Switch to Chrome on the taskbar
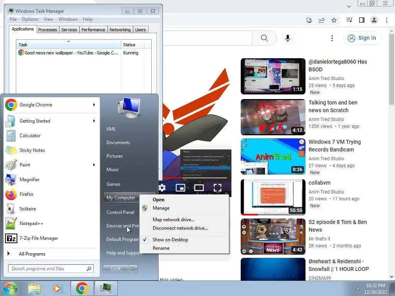The image size is (395, 296). pyautogui.click(x=82, y=288)
